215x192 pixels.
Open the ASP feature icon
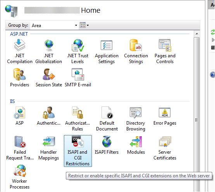[x=19, y=116]
